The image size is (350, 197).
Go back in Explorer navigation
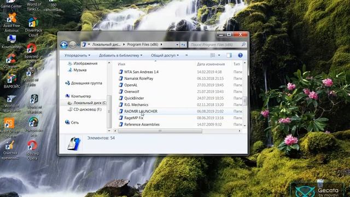[x=64, y=45]
